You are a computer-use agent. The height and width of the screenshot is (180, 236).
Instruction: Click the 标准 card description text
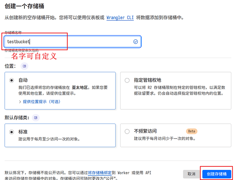(x=49, y=139)
